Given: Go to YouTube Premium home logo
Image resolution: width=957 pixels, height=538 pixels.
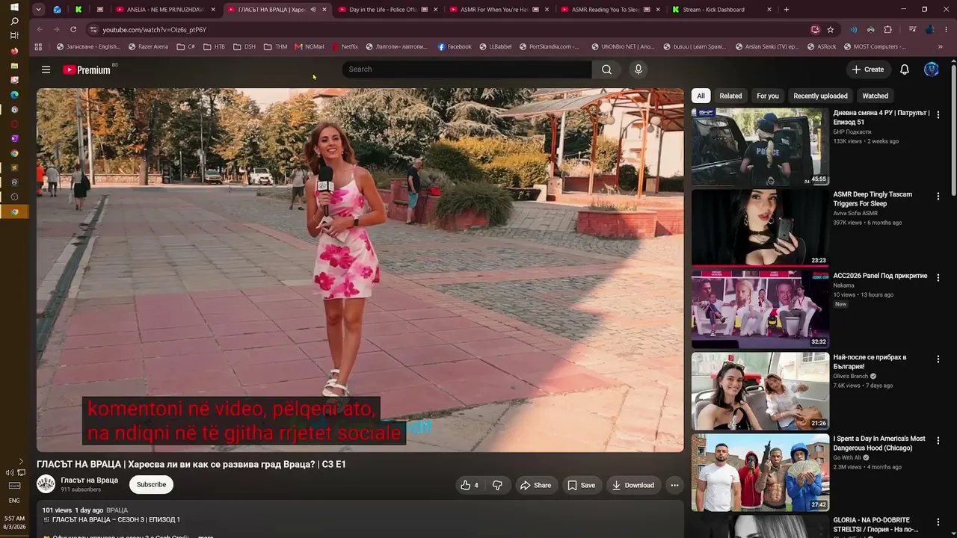Looking at the screenshot, I should (x=87, y=69).
